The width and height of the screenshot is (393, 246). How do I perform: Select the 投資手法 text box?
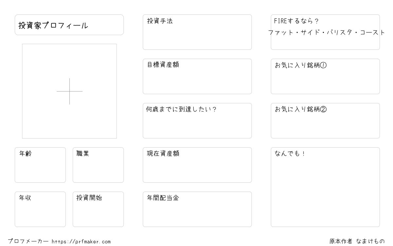pos(197,32)
